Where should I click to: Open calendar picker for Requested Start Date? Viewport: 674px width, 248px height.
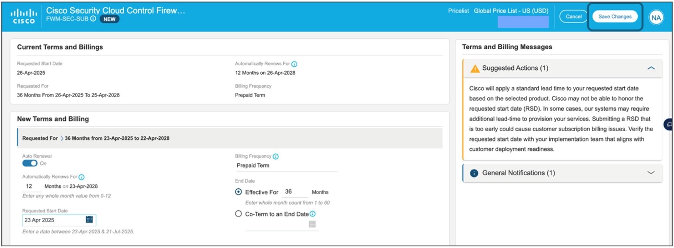[x=89, y=219]
